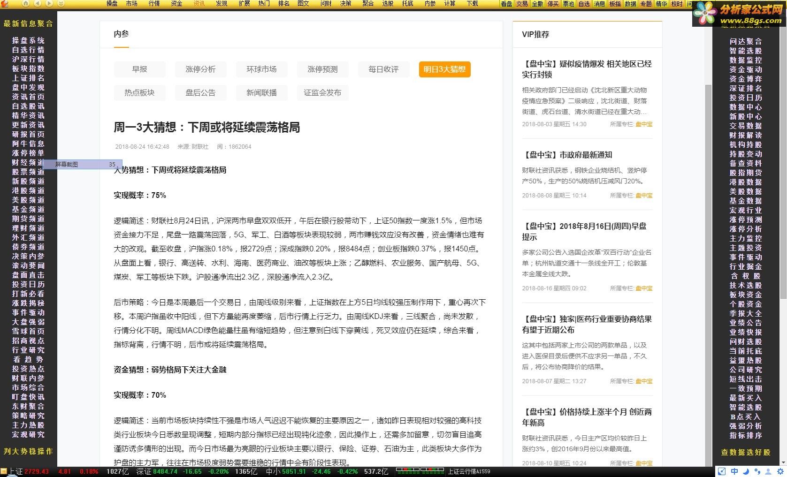The image size is (787, 477).
Task: Open 投资日历 in right sidebar
Action: pos(746,98)
